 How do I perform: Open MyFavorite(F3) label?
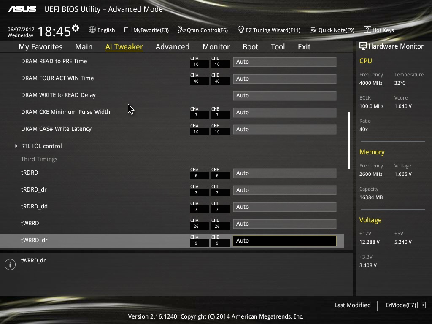tap(151, 30)
